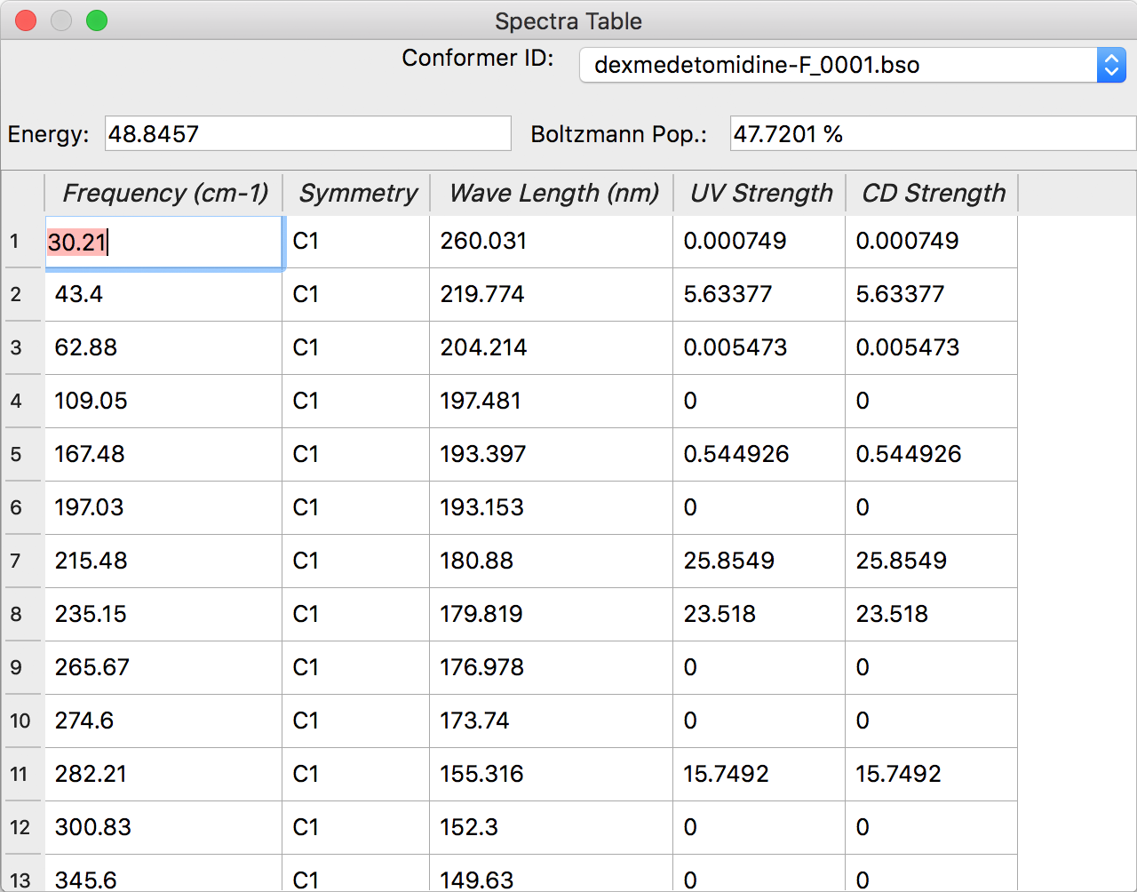Click the frequency cell 345.6 in row 13

(x=85, y=880)
